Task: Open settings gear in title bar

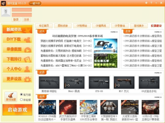Action: [x=146, y=3]
